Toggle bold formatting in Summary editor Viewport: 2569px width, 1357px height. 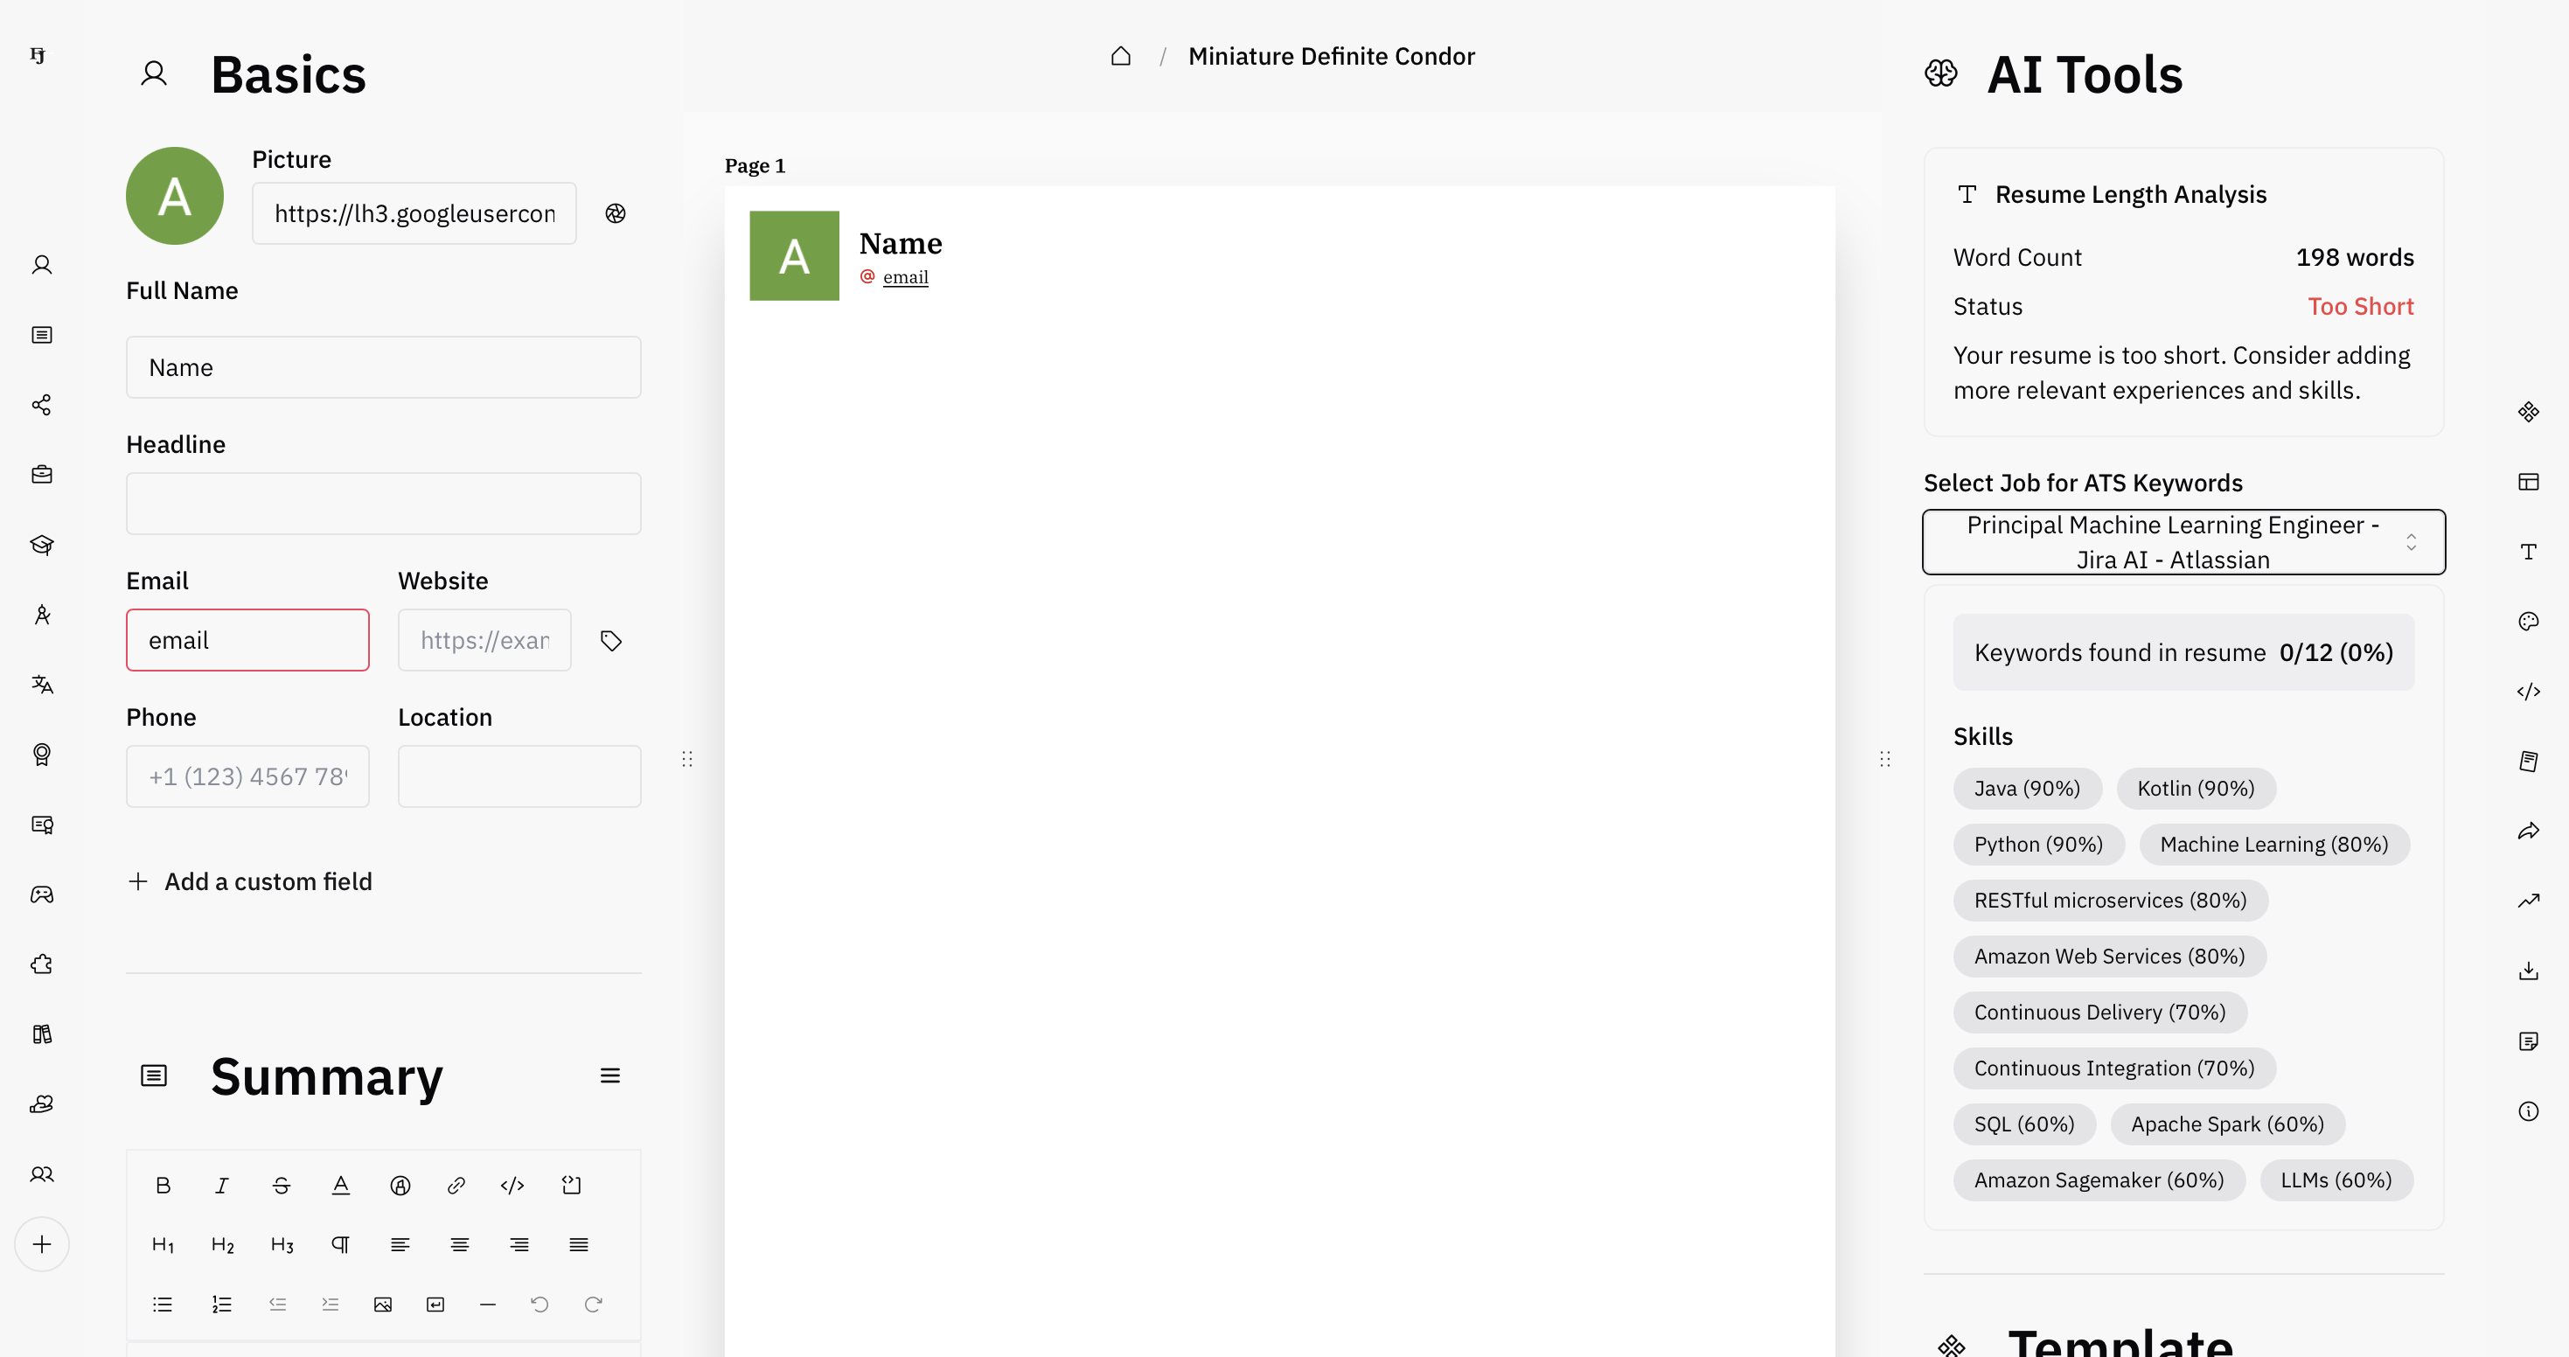[x=163, y=1185]
